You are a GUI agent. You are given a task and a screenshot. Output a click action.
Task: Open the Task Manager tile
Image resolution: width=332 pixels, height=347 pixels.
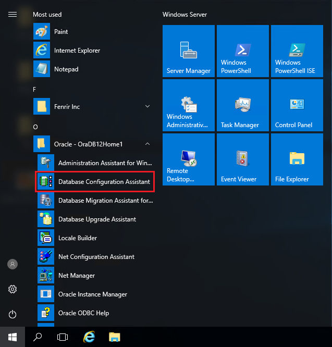pos(243,105)
